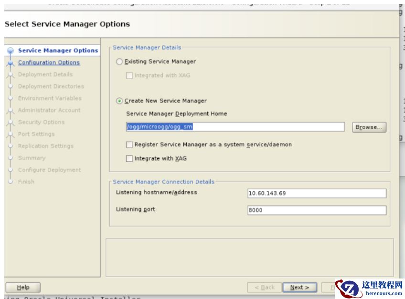Click the Service Manager Deployment Home field

(235, 127)
